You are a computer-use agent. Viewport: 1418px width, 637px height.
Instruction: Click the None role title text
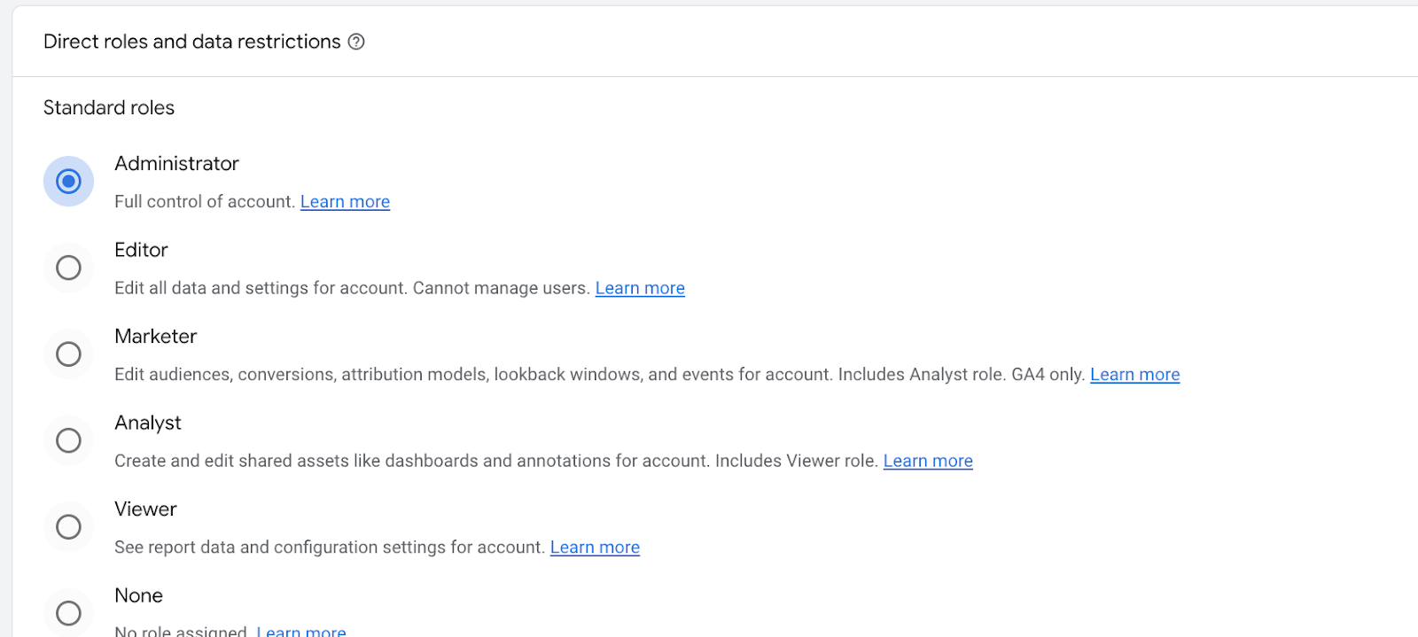point(138,595)
